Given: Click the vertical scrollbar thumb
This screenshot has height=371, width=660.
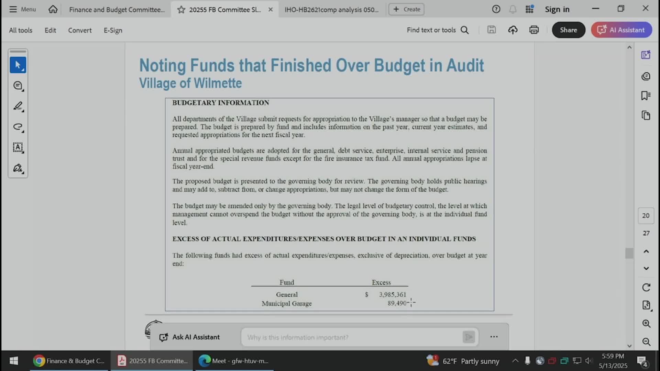Looking at the screenshot, I should pyautogui.click(x=629, y=253).
